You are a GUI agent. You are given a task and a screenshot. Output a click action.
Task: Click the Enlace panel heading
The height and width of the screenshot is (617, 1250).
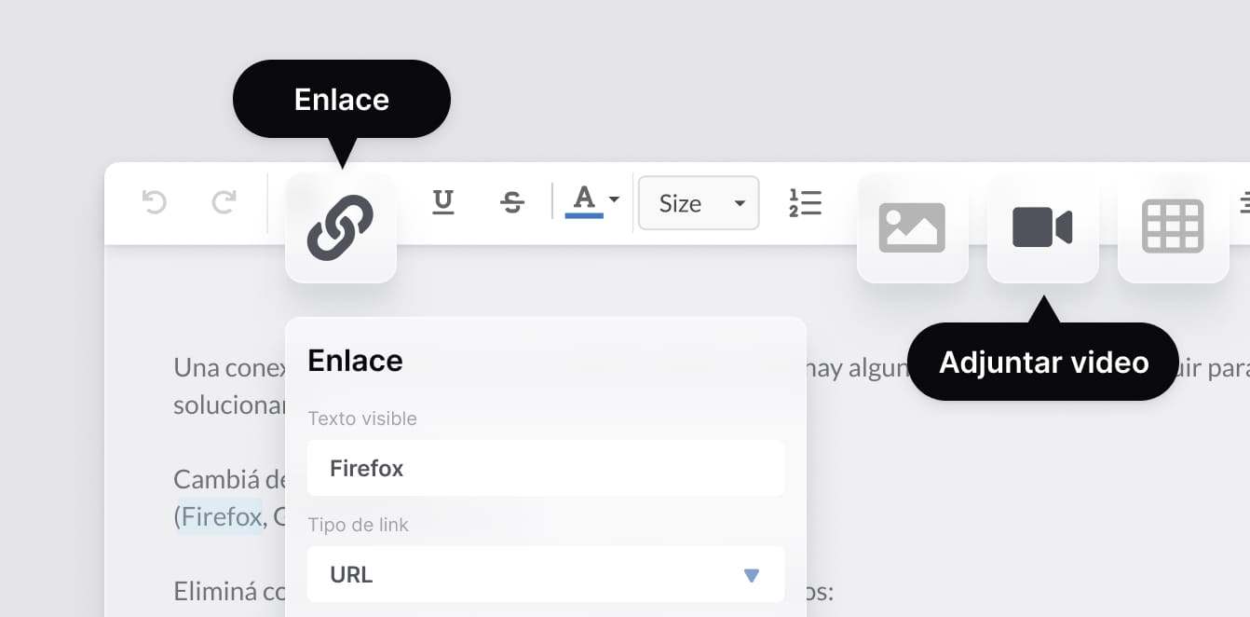(x=355, y=360)
